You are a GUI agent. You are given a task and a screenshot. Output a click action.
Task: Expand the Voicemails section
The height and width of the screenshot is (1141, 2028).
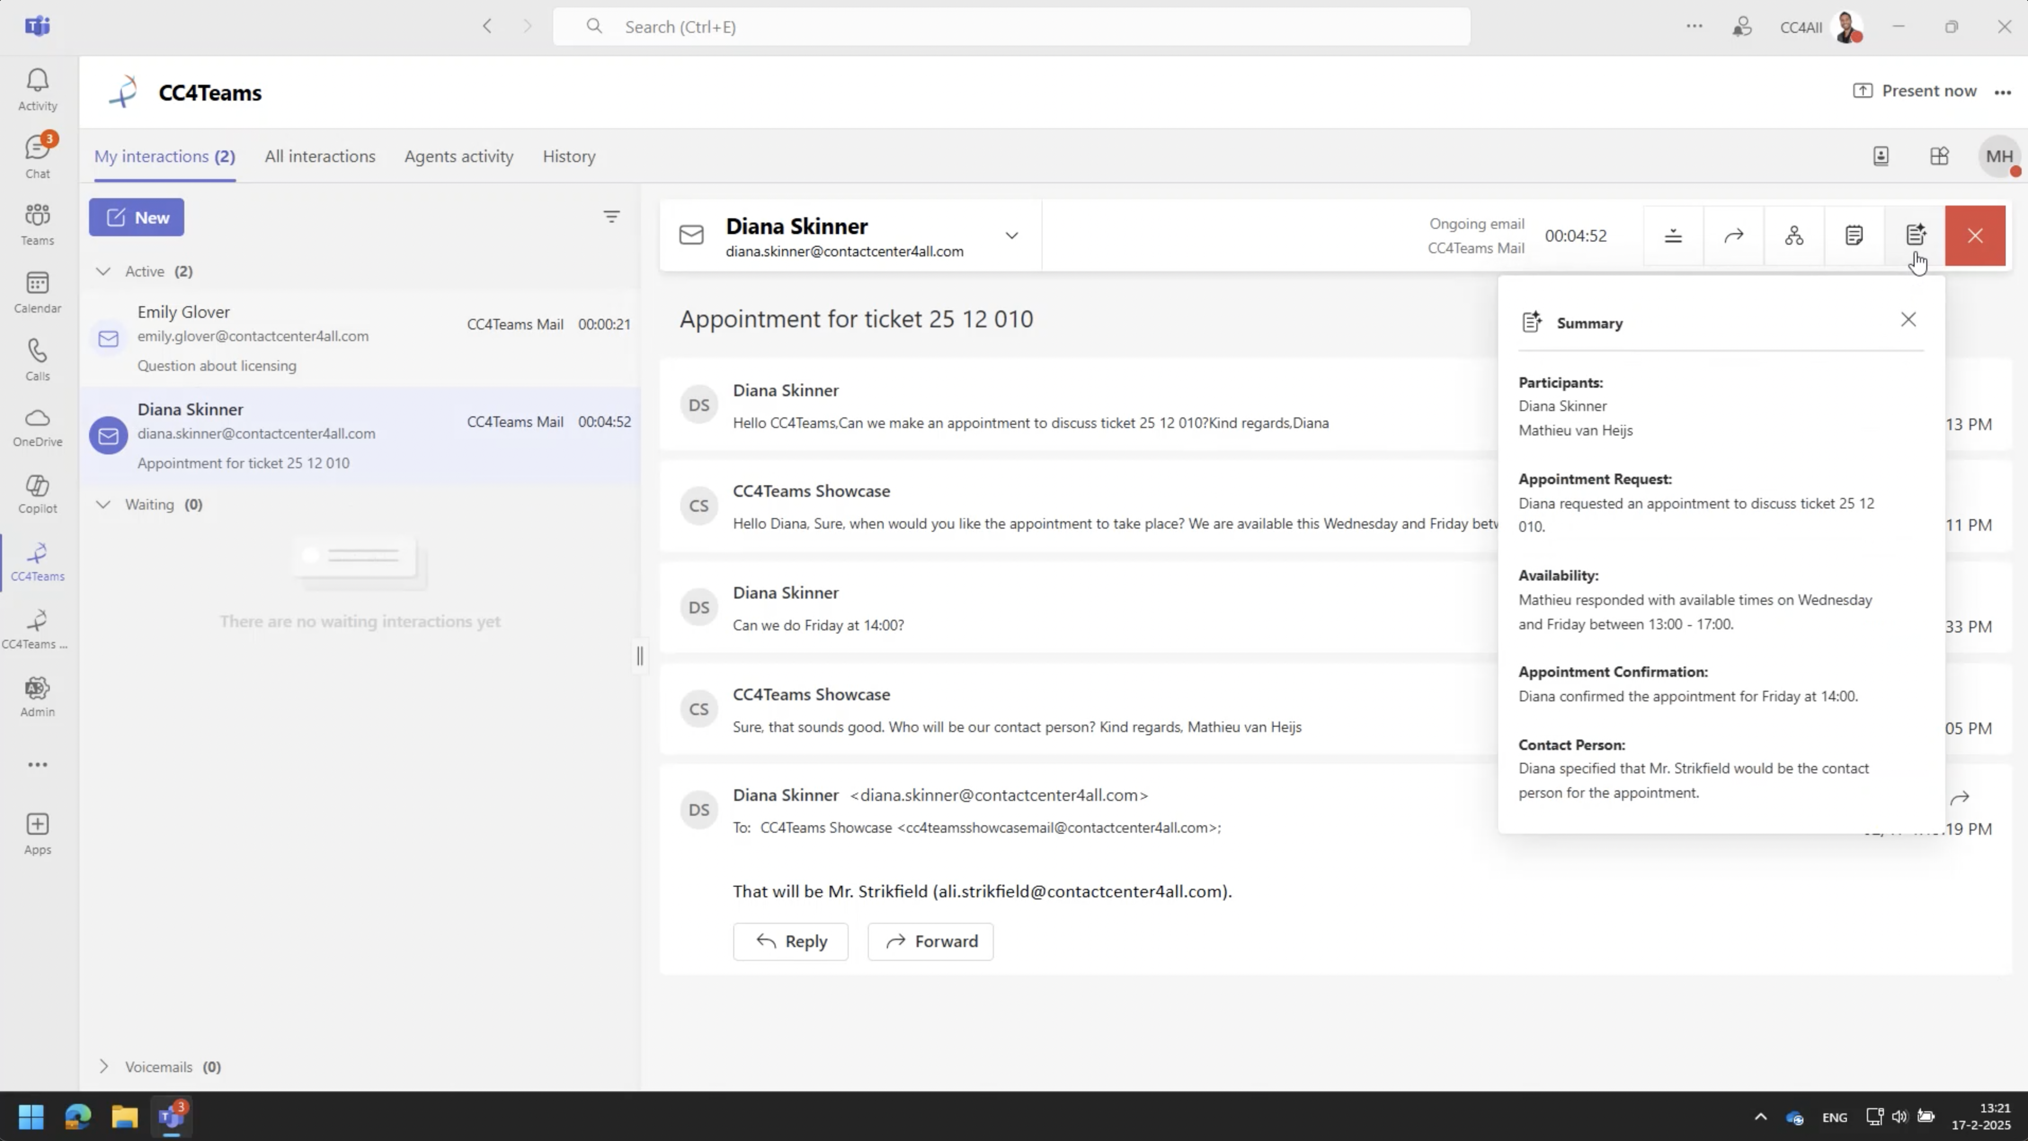(103, 1066)
